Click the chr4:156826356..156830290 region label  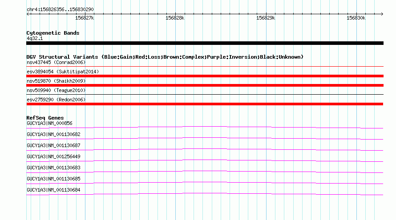coord(60,9)
